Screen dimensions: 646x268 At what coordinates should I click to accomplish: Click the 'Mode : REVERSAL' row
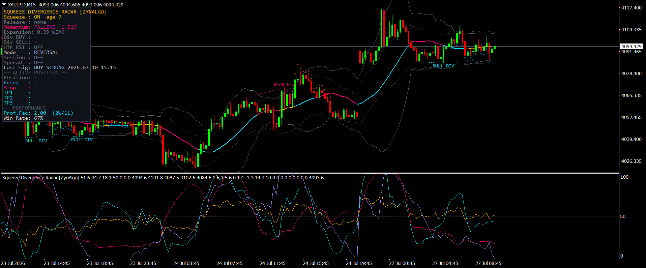(31, 52)
